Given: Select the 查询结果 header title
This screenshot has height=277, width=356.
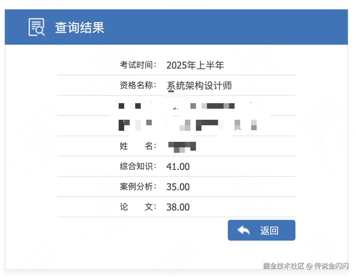Looking at the screenshot, I should (x=79, y=27).
